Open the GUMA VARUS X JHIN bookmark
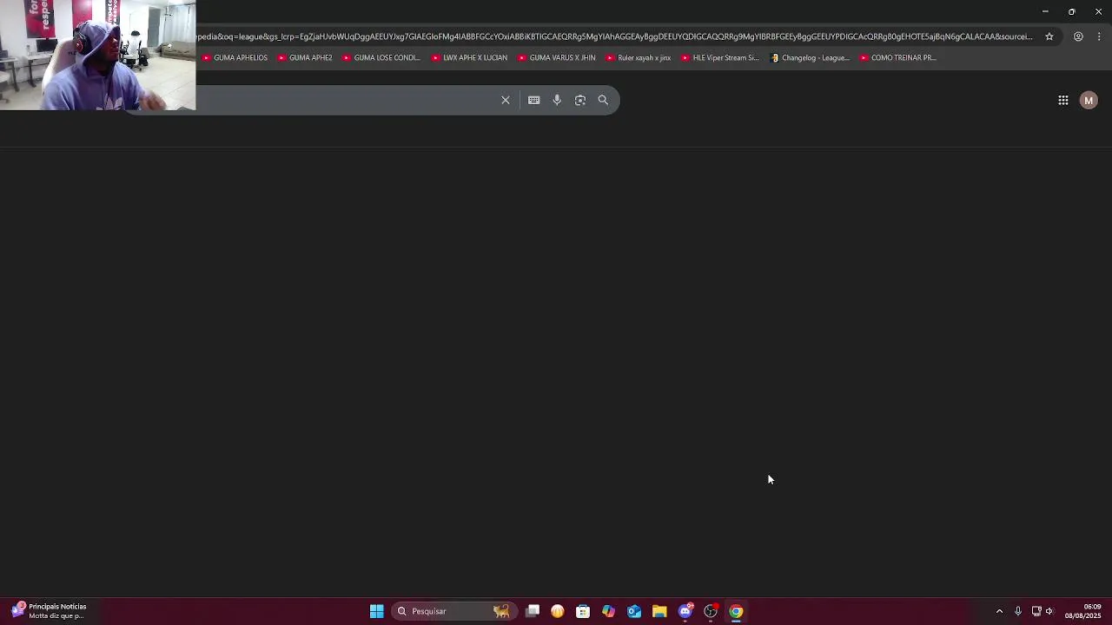 pyautogui.click(x=557, y=58)
